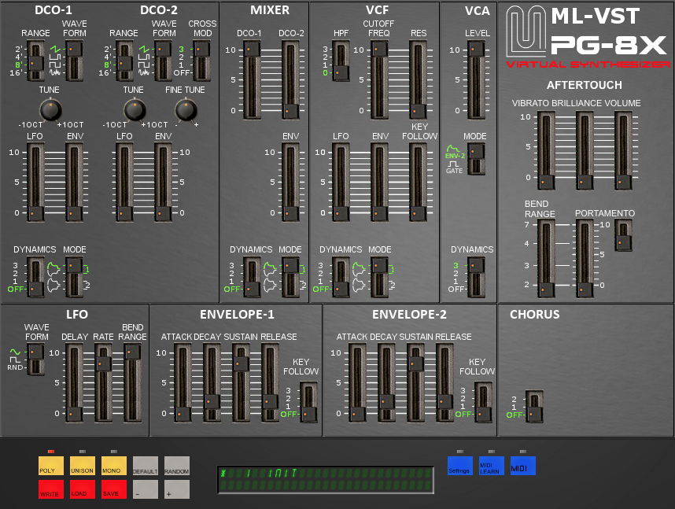
Task: Enable POLY voice mode
Action: pos(51,466)
